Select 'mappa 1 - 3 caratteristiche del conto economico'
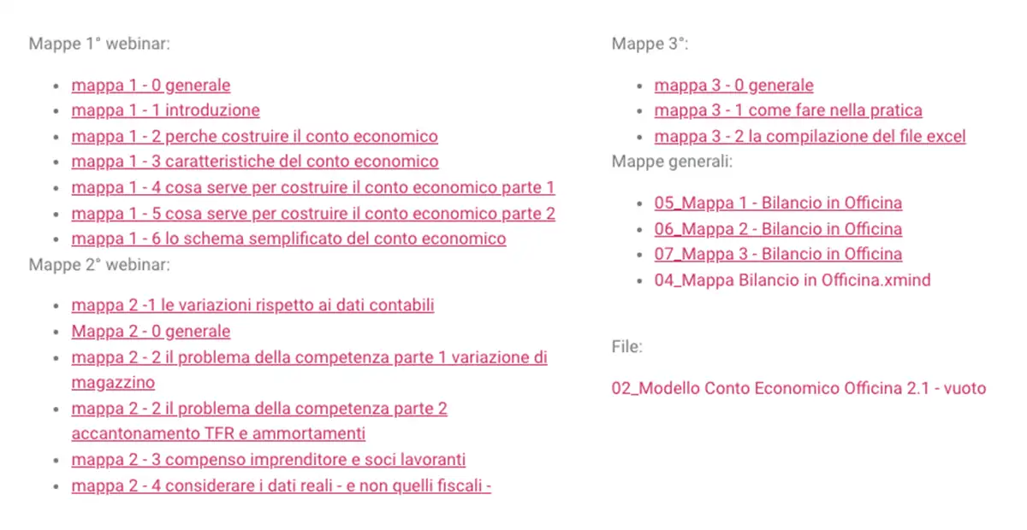Image resolution: width=1027 pixels, height=530 pixels. (x=254, y=162)
